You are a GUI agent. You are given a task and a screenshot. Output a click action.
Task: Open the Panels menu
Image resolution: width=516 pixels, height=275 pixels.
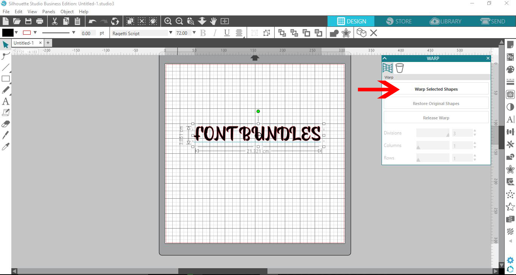tap(49, 11)
